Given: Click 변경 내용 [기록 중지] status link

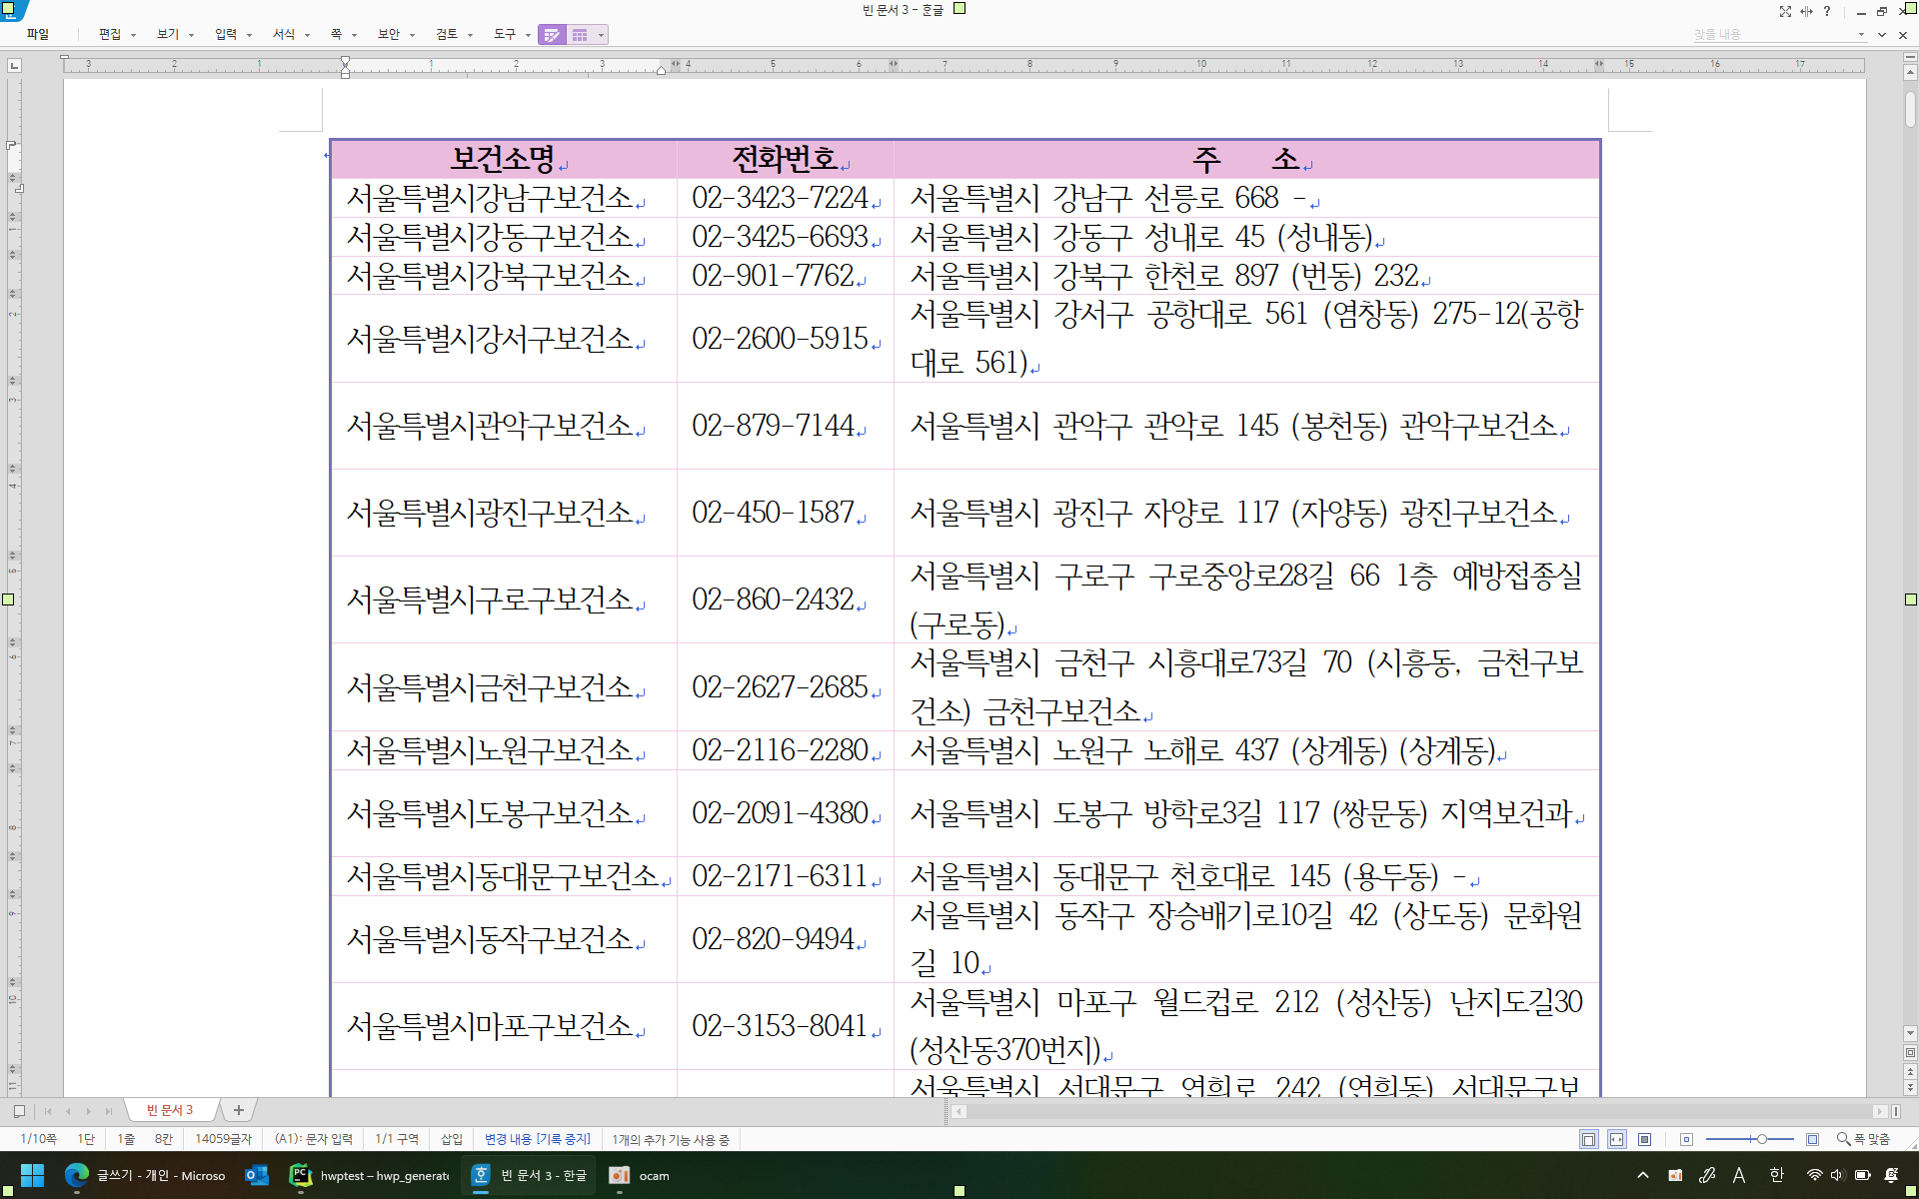Looking at the screenshot, I should [537, 1139].
